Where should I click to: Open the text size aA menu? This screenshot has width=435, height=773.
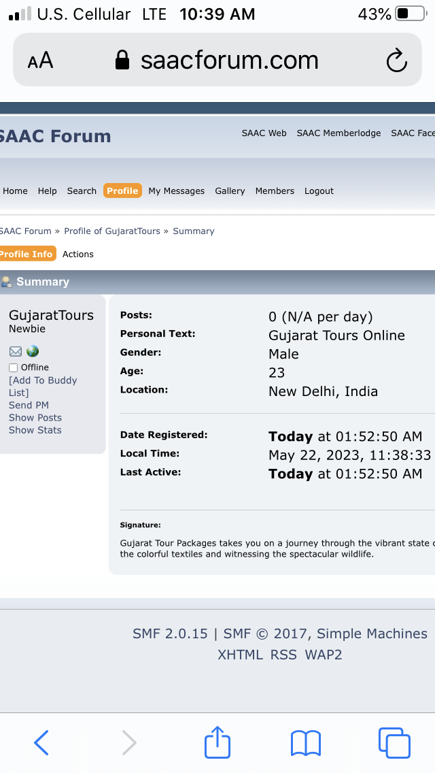(40, 61)
